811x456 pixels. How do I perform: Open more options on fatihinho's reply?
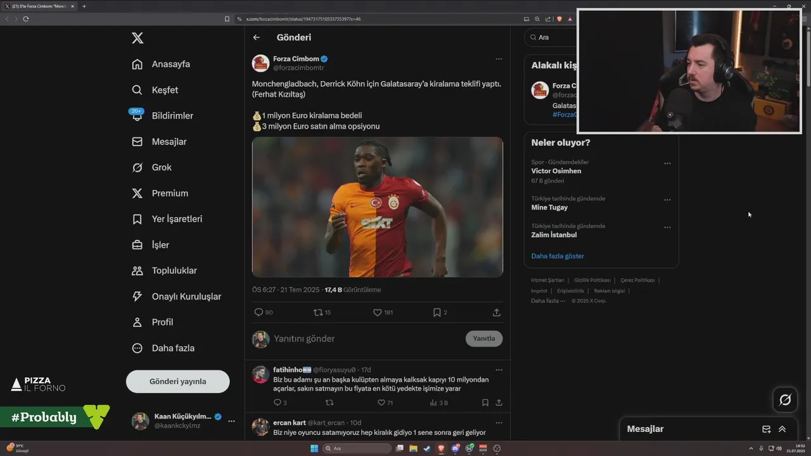click(x=499, y=370)
